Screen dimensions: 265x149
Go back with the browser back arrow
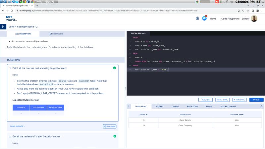[x=3, y=11]
